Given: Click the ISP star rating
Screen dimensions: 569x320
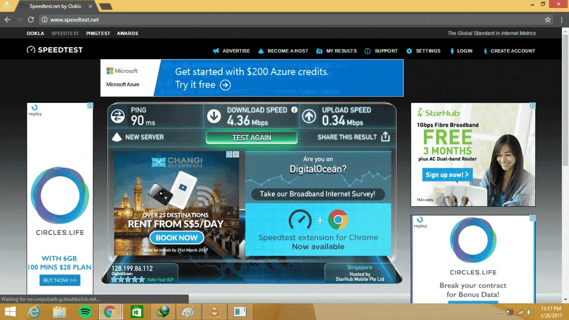Looking at the screenshot, I should click(128, 280).
